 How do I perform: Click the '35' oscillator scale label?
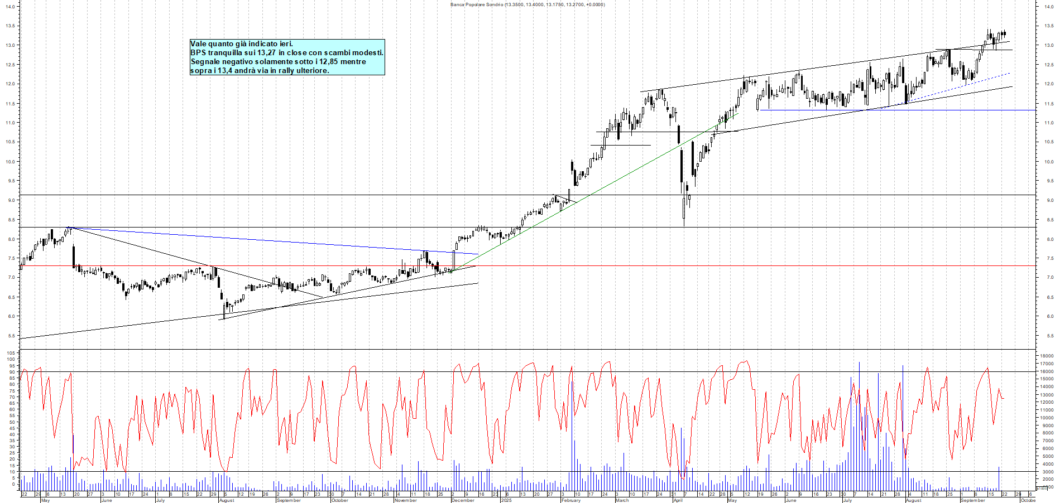coord(11,441)
